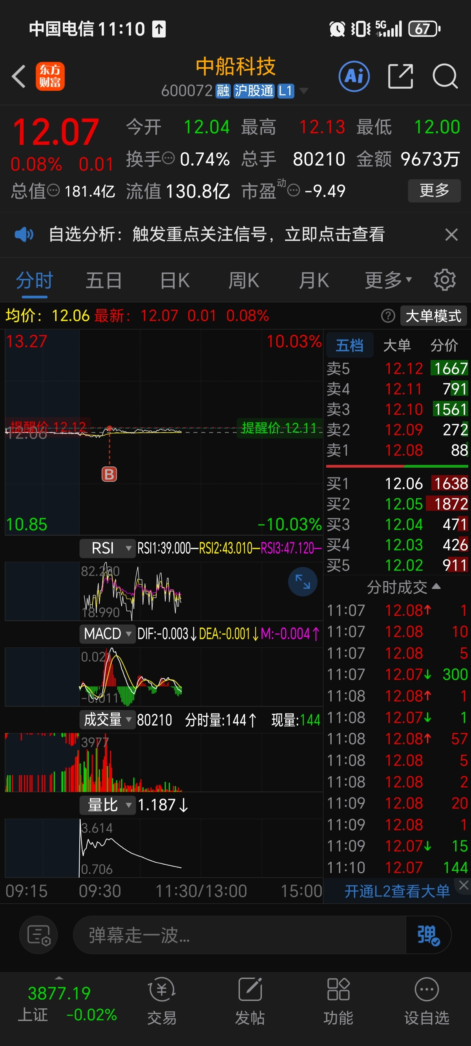Tap the 融 margin badge
Screen dimensions: 471x1046
(x=223, y=91)
